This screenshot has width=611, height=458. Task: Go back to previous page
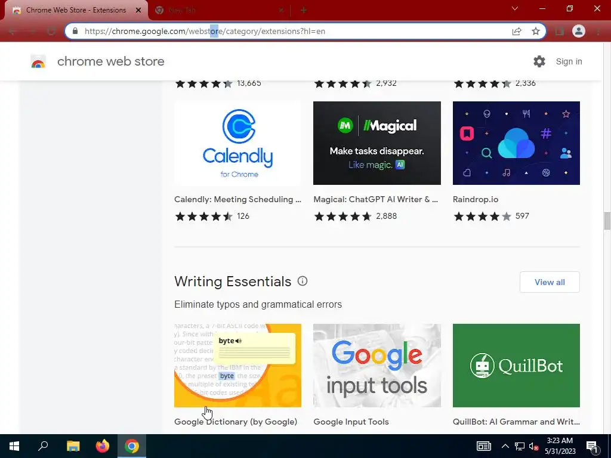click(x=13, y=31)
